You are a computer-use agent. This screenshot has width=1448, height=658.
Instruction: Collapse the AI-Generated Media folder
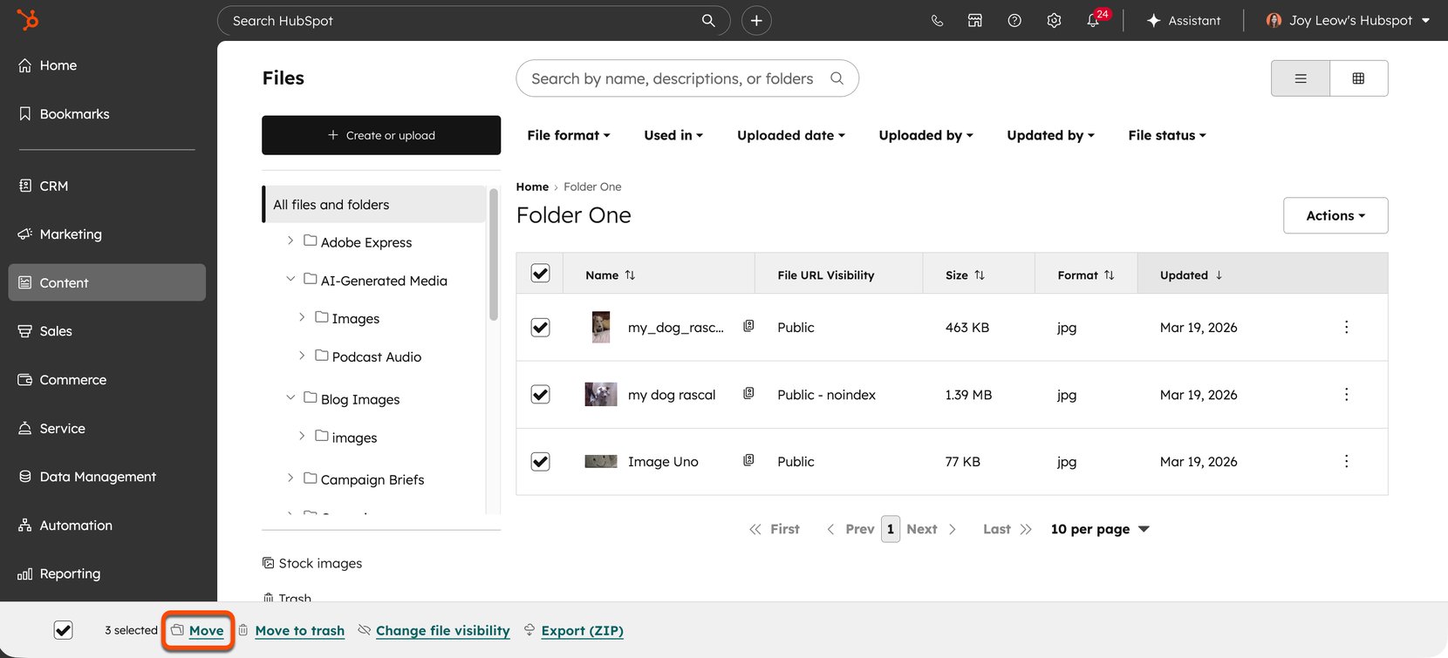point(290,279)
